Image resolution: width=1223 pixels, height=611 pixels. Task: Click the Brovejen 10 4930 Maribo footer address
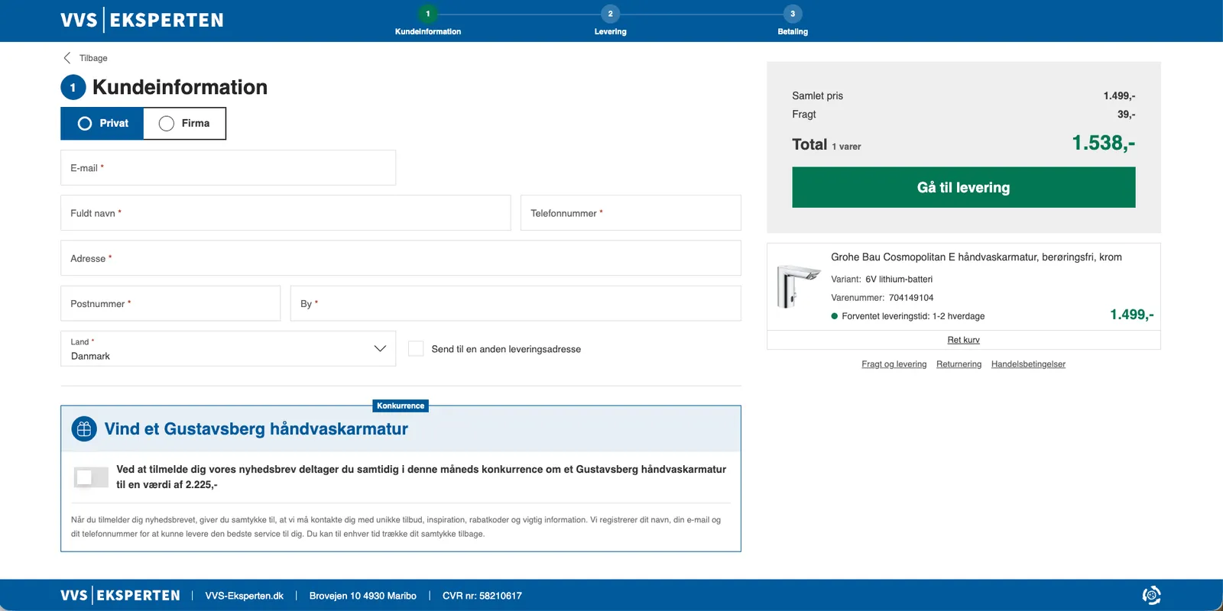click(x=363, y=596)
